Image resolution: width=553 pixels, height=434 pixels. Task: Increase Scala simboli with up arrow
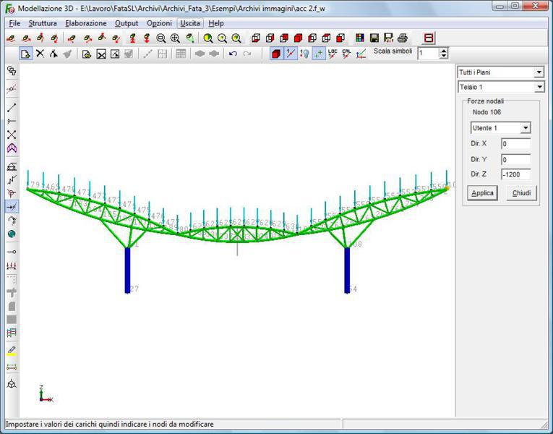[x=444, y=51]
